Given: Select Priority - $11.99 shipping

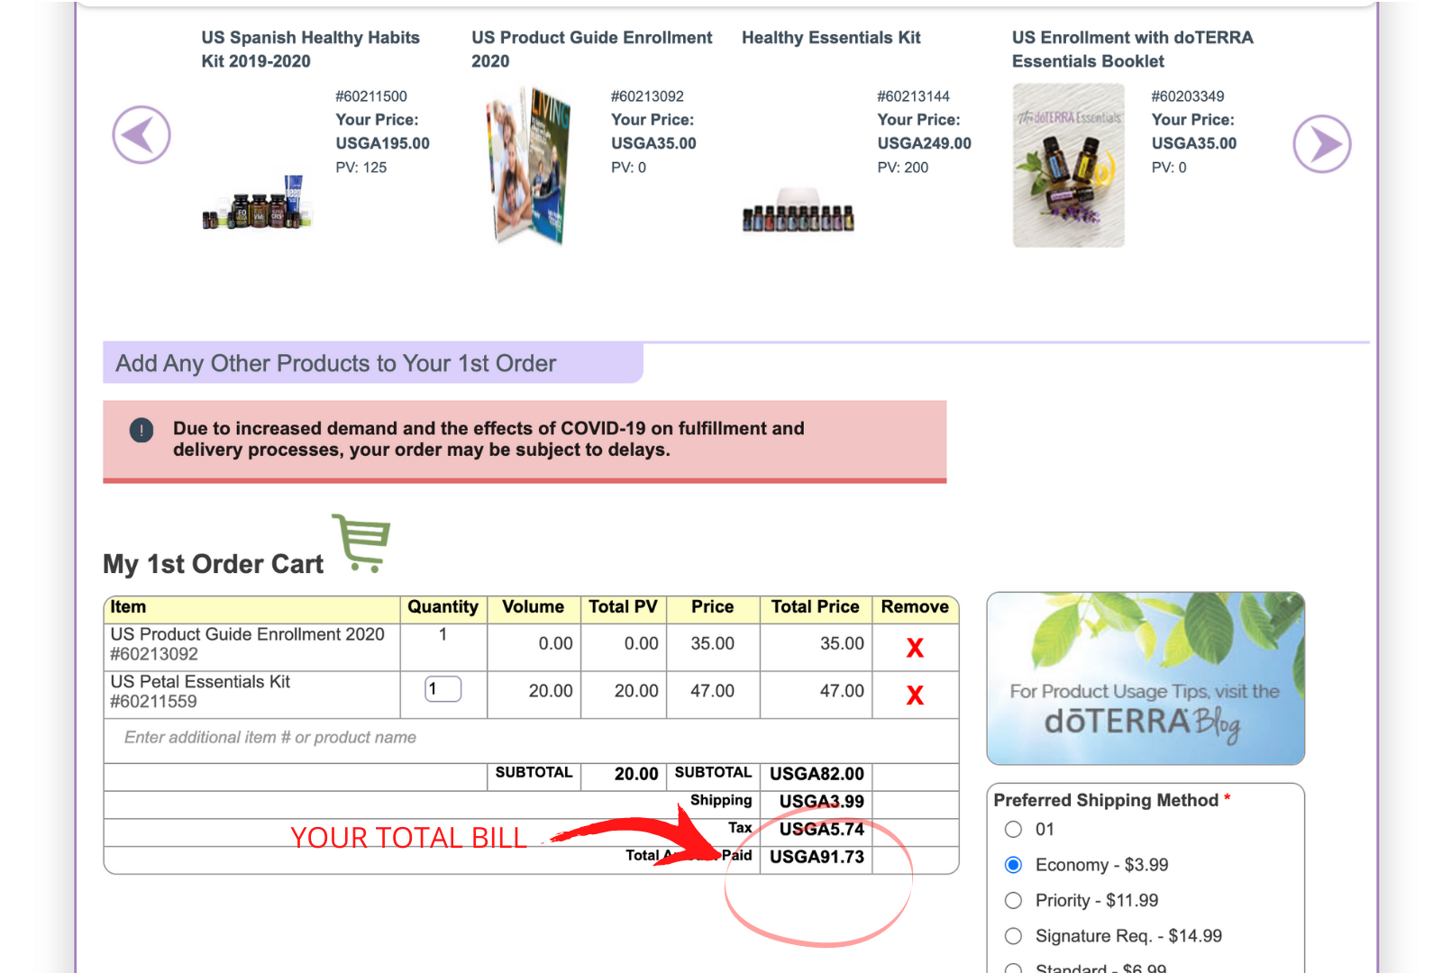Looking at the screenshot, I should (x=1014, y=901).
